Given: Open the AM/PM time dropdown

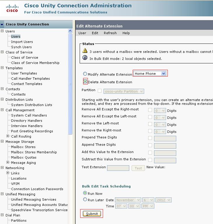Looking at the screenshot, I should 148,206.
